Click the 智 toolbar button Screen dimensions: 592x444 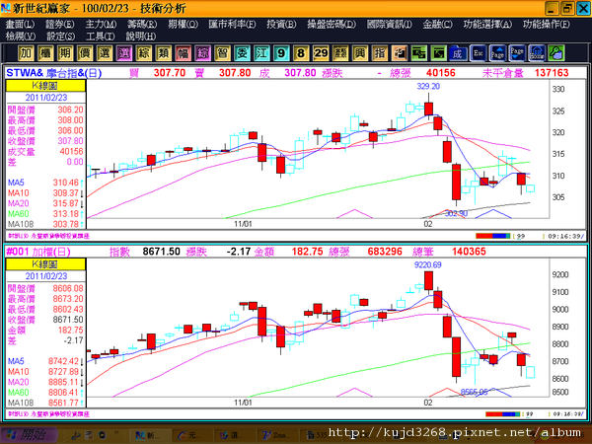[222, 53]
